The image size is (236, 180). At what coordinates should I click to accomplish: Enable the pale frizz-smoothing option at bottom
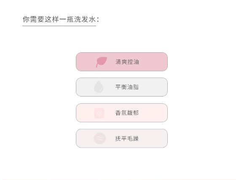[x=122, y=138]
